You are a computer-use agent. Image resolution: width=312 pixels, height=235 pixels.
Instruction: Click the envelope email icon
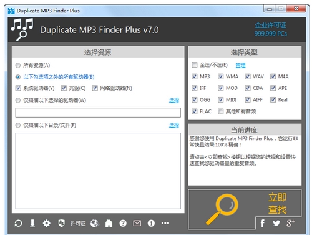(x=137, y=223)
